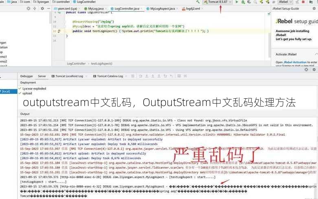Image resolution: width=318 pixels, height=199 pixels.
Task: Click the liyongan folder in navigation bar
Action: [x=41, y=2]
